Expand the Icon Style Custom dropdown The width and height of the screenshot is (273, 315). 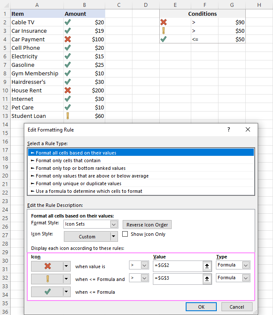pyautogui.click(x=91, y=236)
